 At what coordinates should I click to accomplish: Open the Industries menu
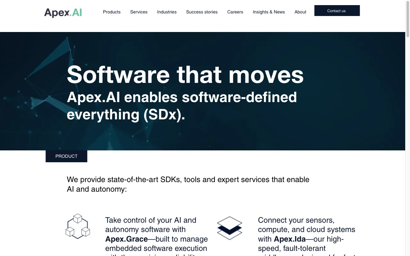(167, 12)
